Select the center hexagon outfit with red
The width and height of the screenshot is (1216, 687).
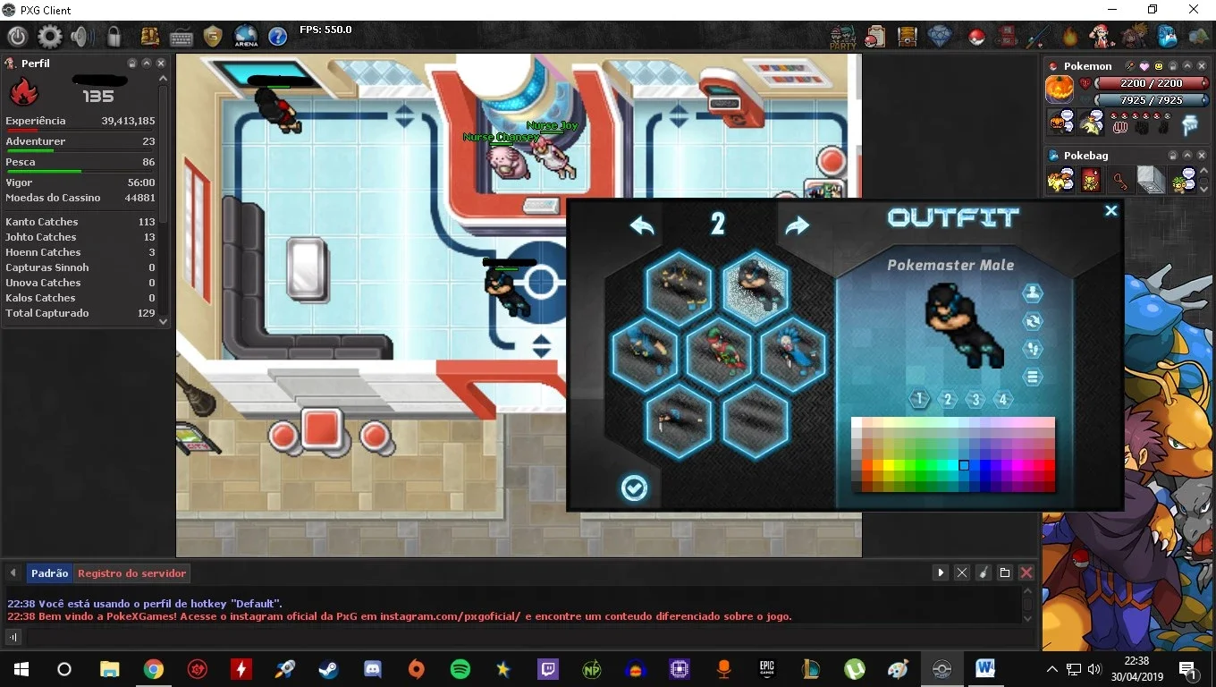(x=719, y=354)
